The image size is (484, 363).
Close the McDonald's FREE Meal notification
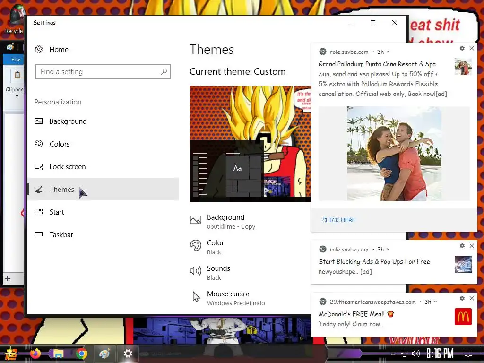(x=472, y=298)
